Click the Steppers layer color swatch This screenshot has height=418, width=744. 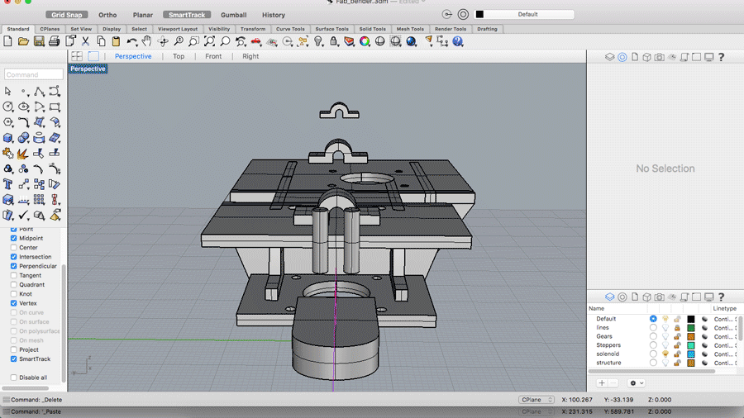pos(691,345)
